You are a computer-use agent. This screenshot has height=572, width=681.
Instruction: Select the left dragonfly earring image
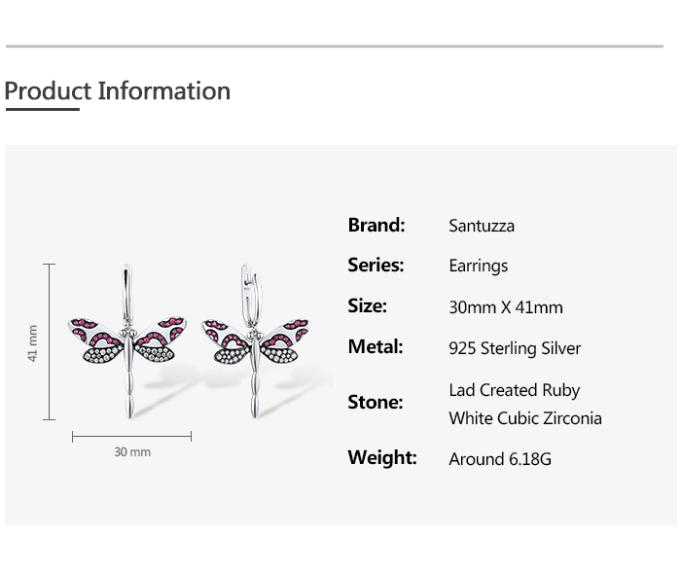pyautogui.click(x=127, y=341)
